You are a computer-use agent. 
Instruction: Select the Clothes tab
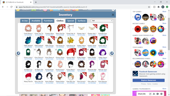click(60, 21)
